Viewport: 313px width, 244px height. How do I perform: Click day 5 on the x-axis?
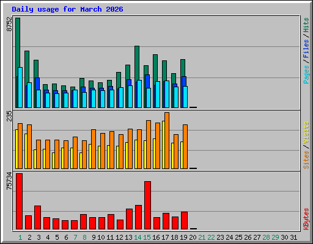[x=57, y=237]
